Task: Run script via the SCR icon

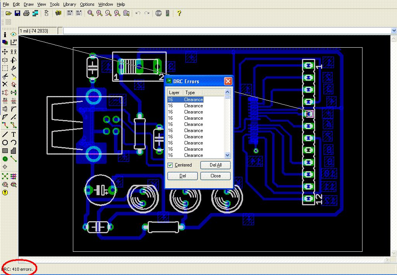Action: (70, 13)
